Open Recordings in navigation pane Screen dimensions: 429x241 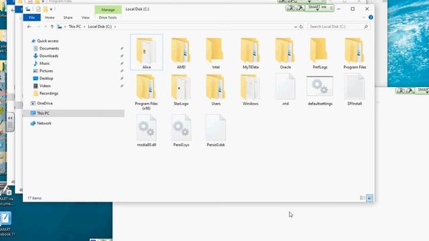[x=49, y=94]
